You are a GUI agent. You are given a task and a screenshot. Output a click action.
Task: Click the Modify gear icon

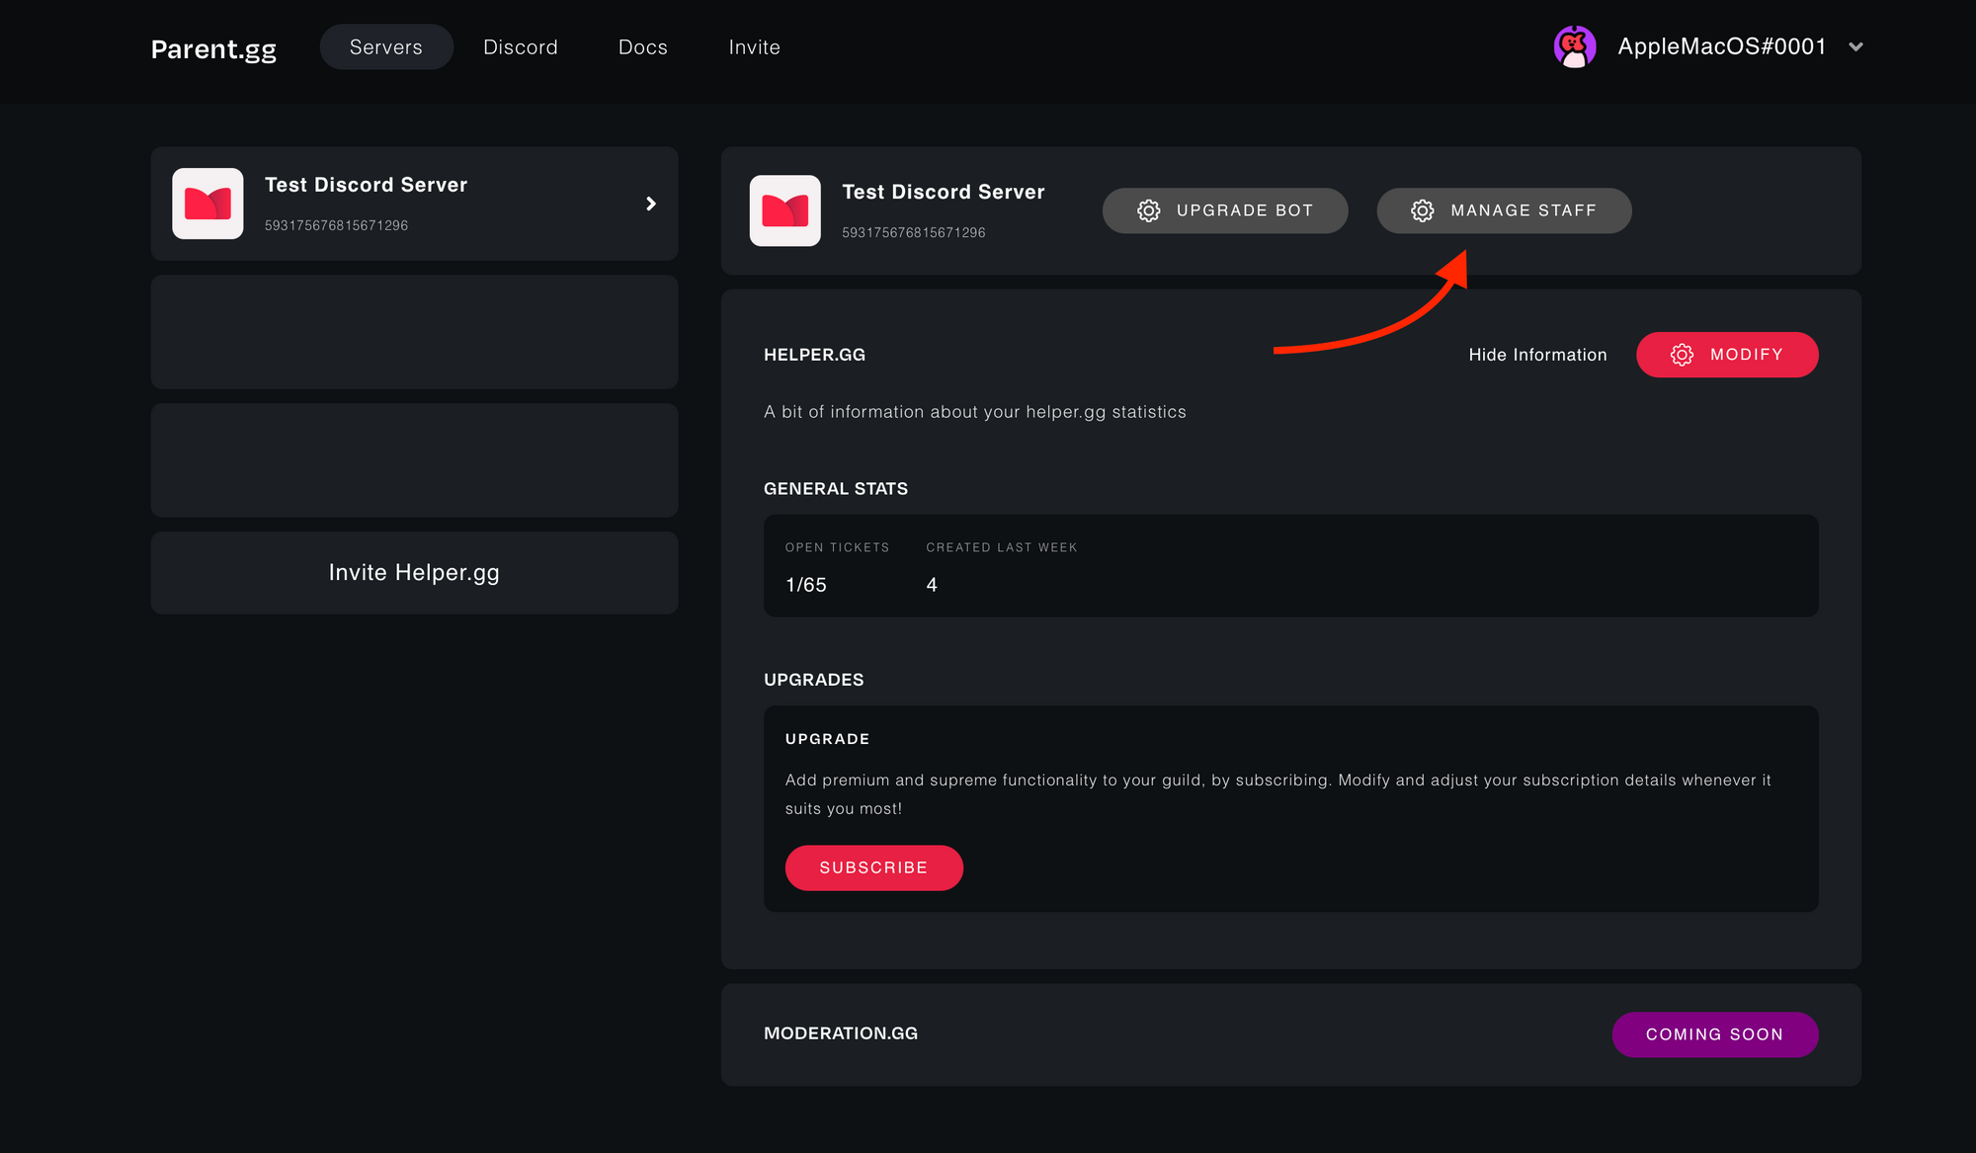1682,355
